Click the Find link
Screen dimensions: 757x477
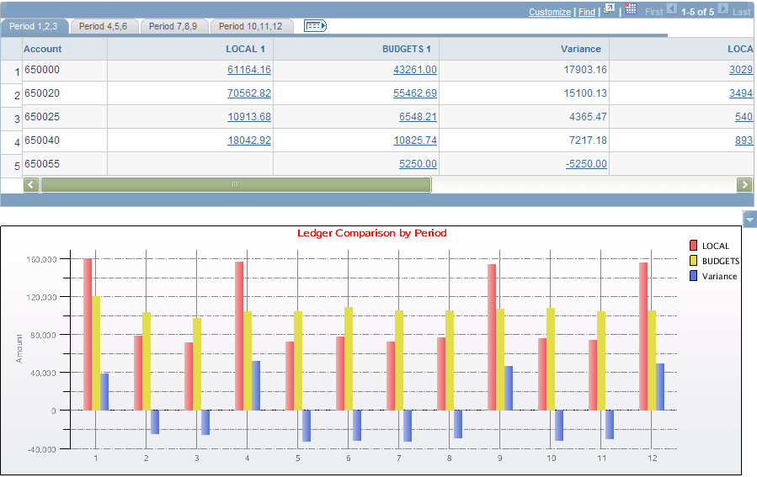[x=587, y=12]
